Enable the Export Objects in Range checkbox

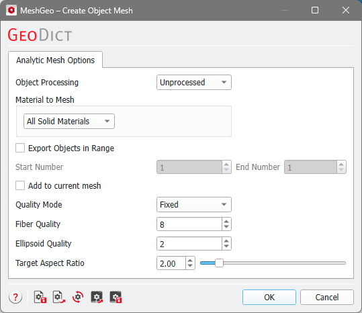click(20, 148)
